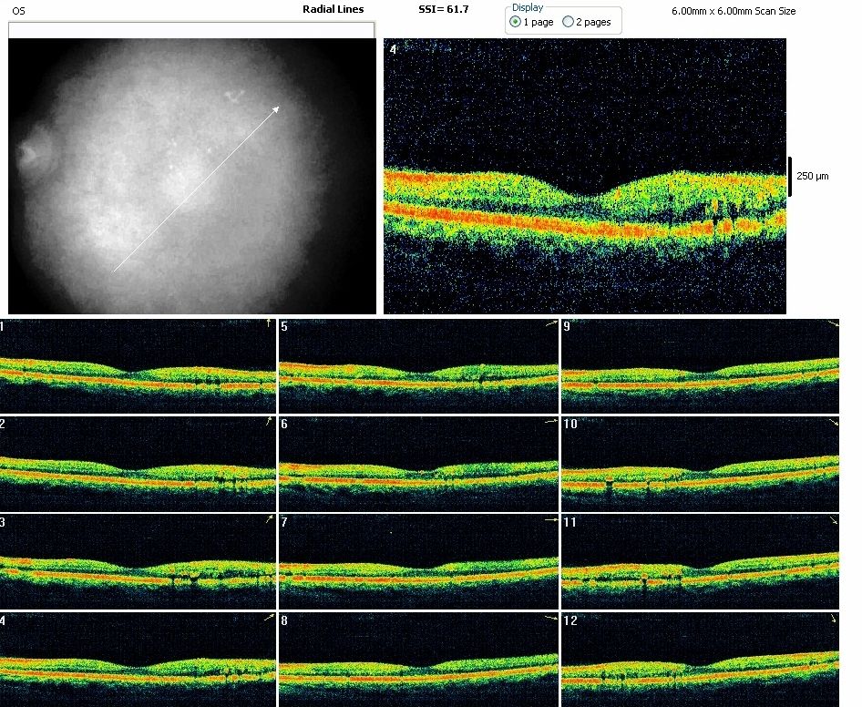
Task: Click the direction arrow icon on thumbnail 10
Action: click(832, 423)
